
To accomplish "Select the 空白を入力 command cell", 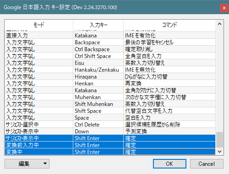I will point(169,118).
